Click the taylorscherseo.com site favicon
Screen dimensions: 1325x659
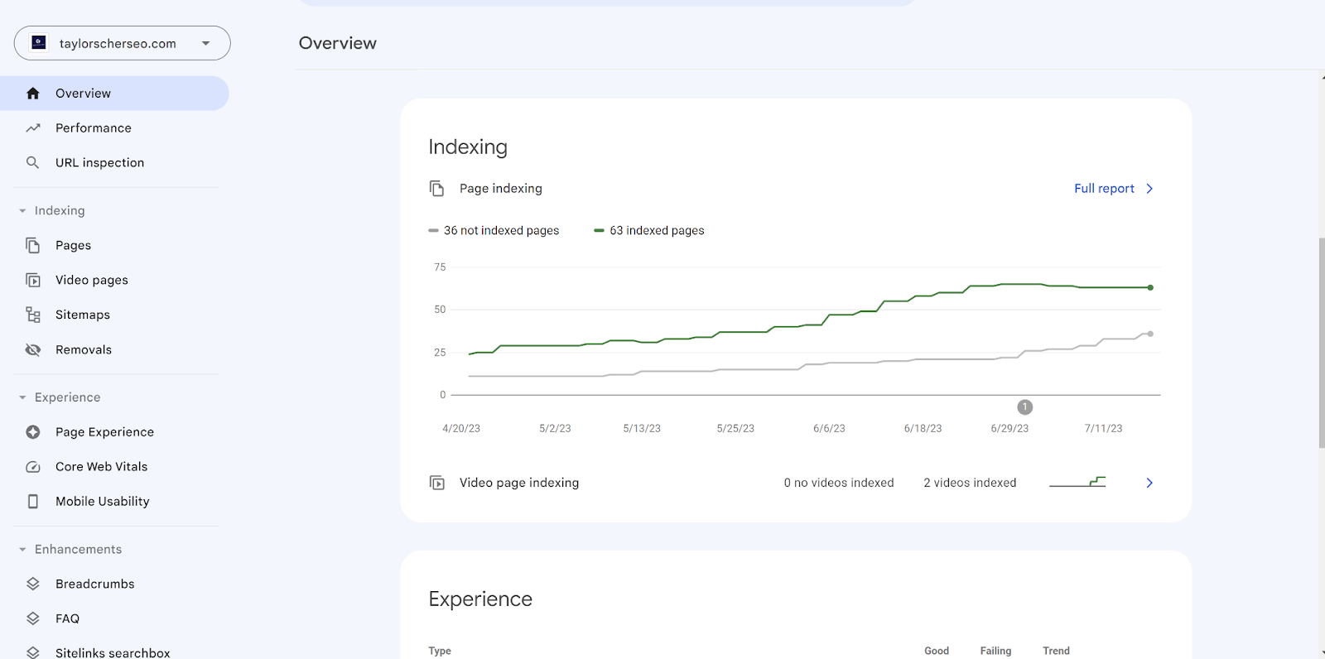tap(39, 42)
